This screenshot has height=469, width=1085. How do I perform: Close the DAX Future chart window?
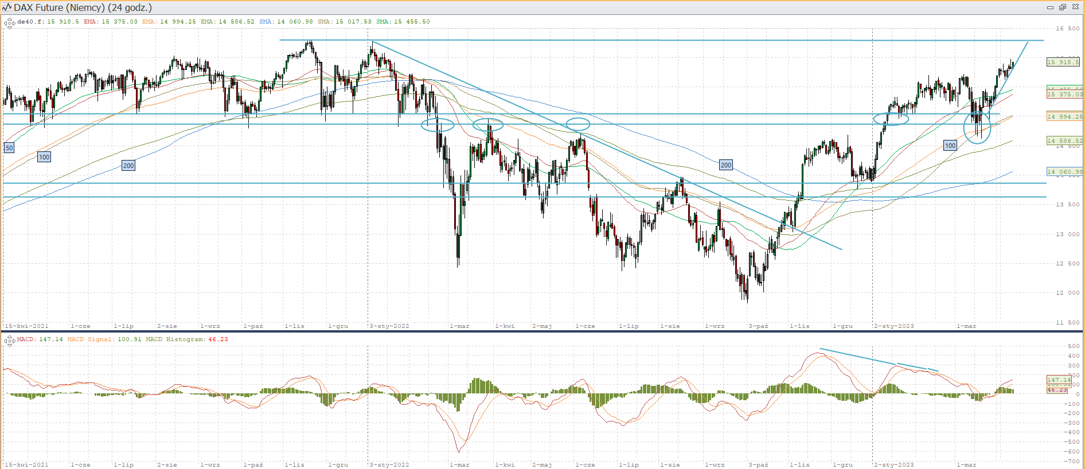point(1075,7)
